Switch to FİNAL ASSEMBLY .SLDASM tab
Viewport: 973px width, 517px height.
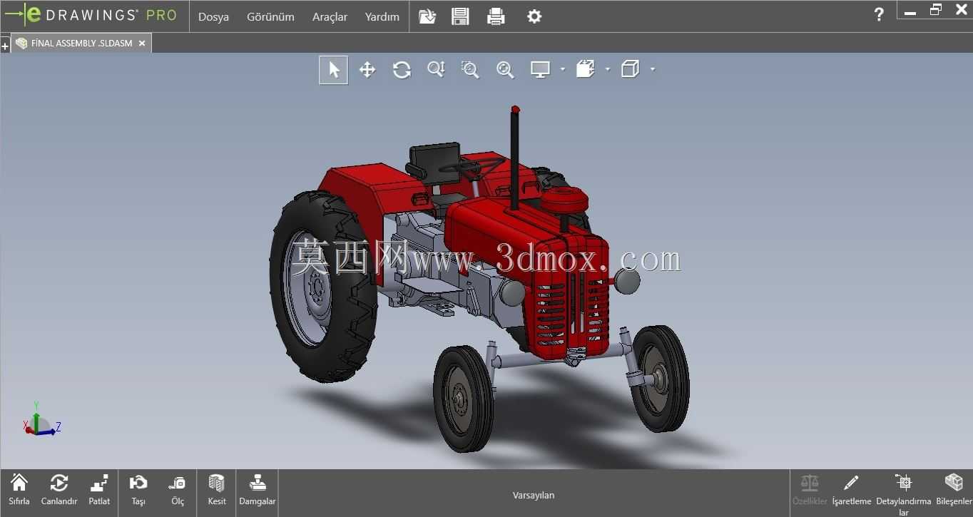pos(81,43)
